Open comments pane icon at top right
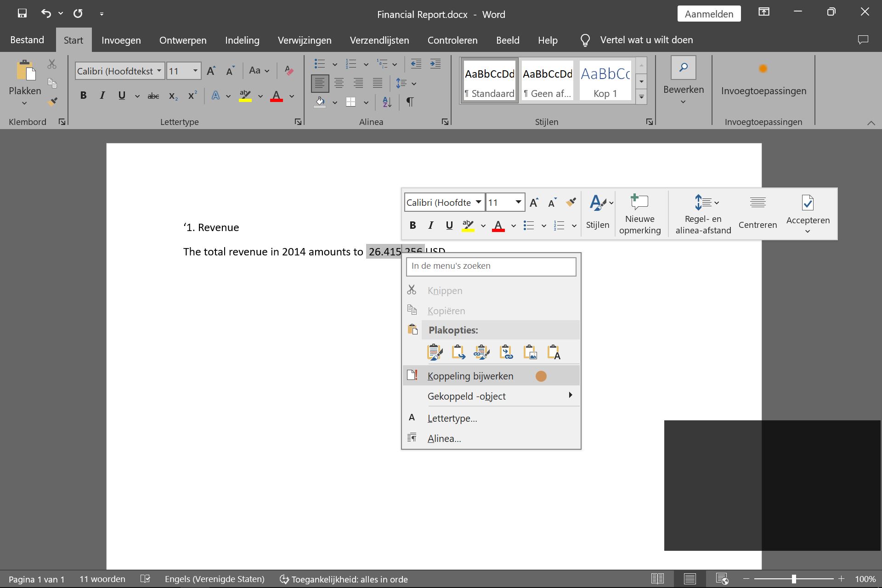The image size is (882, 588). [863, 40]
